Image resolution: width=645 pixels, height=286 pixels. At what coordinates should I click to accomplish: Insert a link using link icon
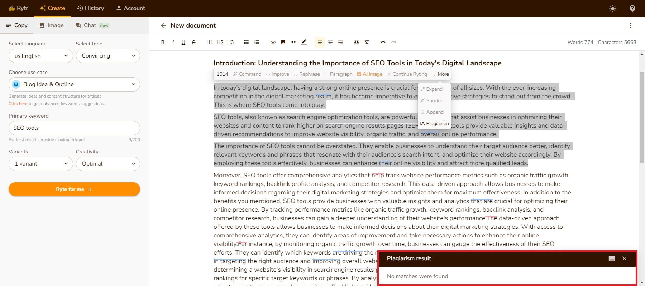[273, 42]
